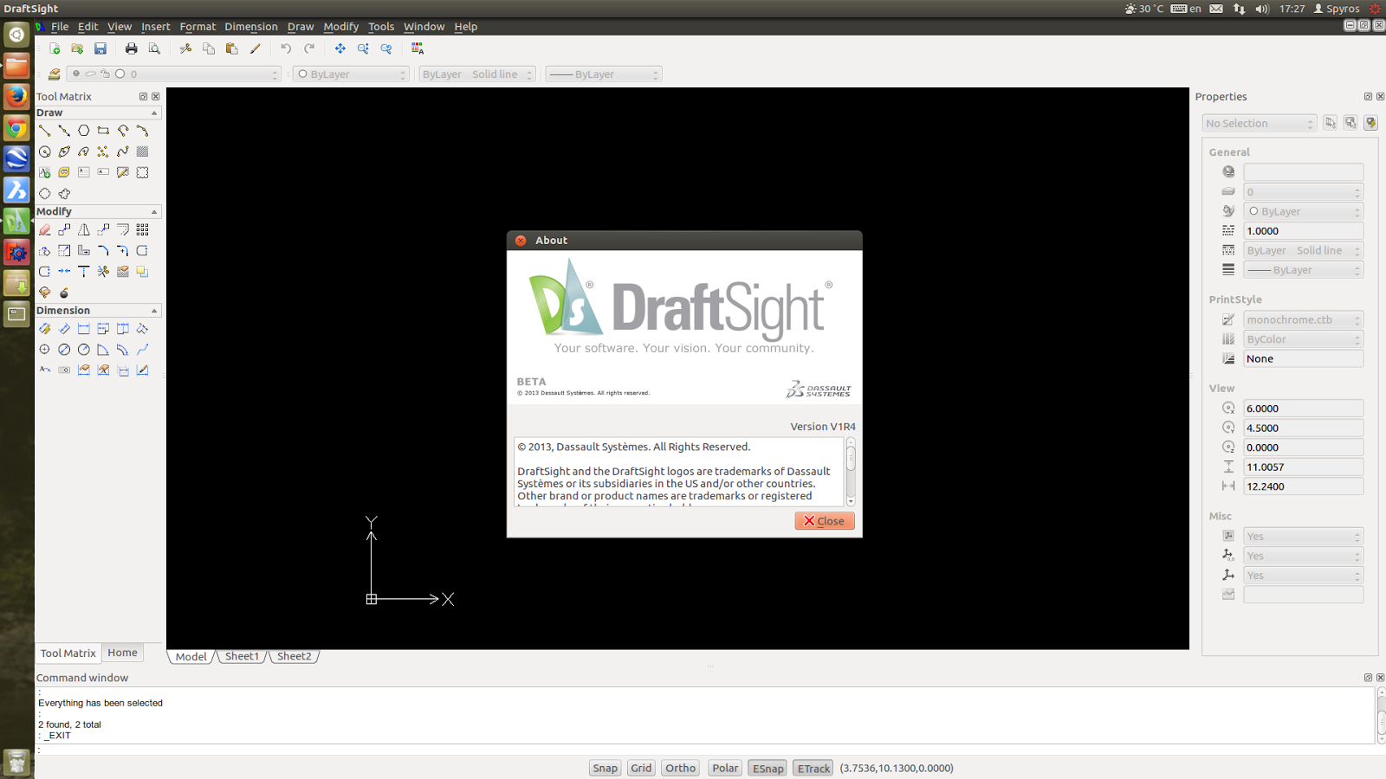Select the Rectangle draw tool
This screenshot has width=1386, height=779.
(103, 131)
